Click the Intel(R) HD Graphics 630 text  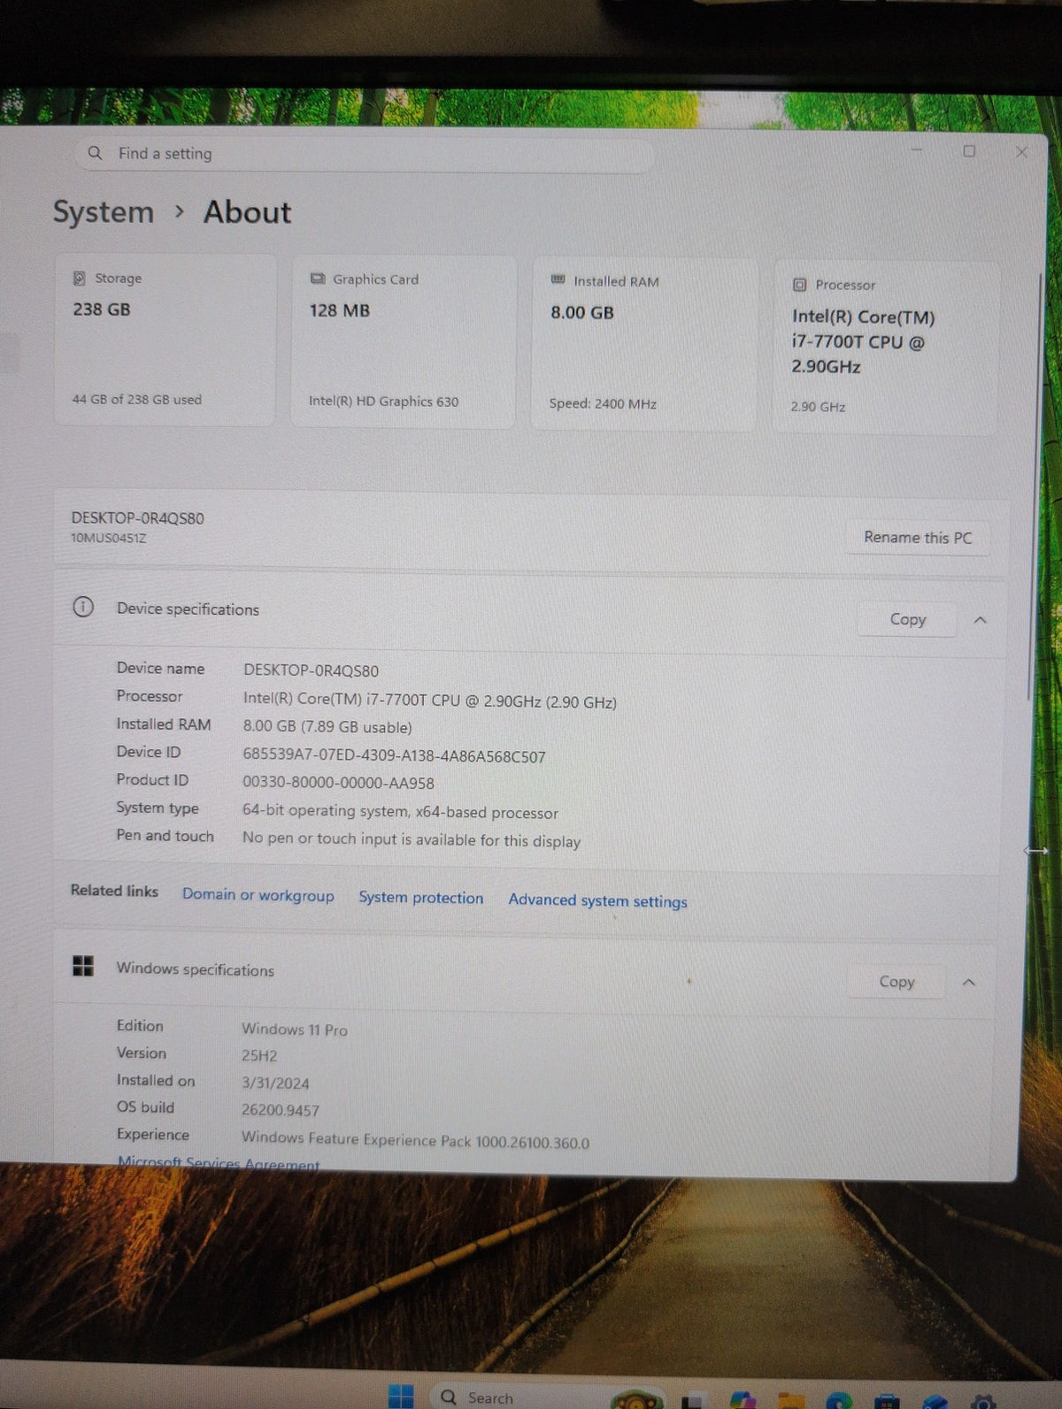384,402
